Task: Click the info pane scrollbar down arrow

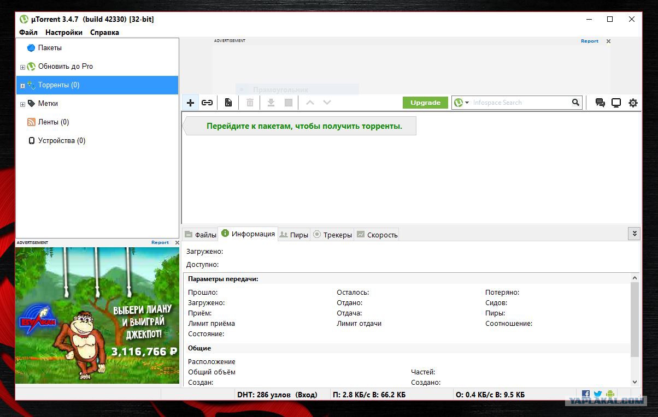Action: (634, 382)
